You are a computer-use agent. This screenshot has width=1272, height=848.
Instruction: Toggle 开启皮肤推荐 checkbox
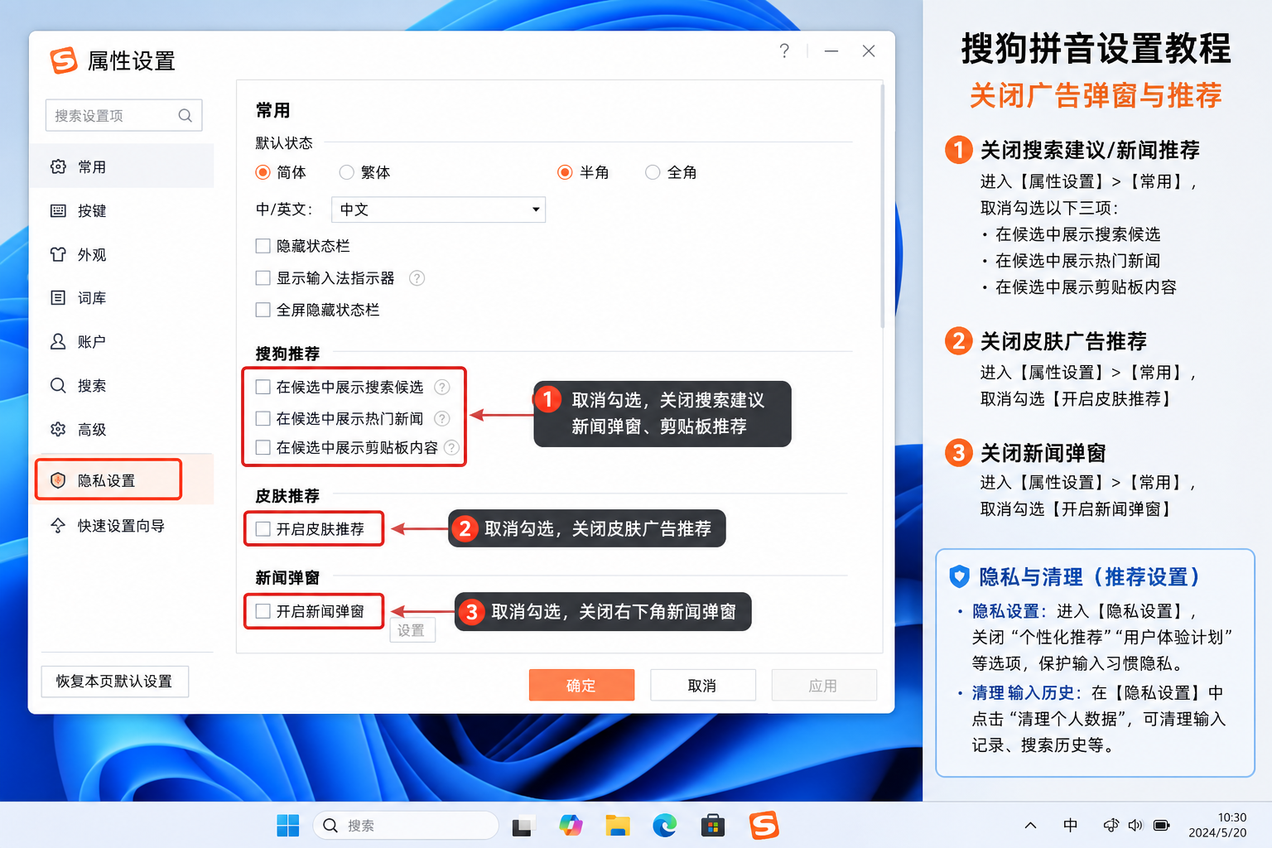(263, 529)
